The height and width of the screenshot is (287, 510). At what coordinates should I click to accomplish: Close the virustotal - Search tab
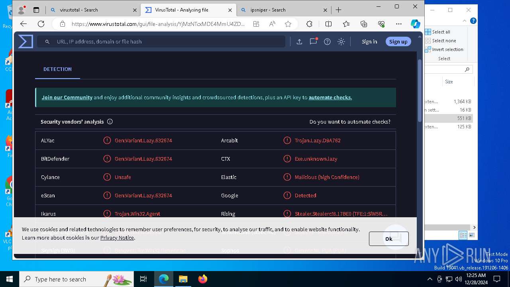pos(135,10)
